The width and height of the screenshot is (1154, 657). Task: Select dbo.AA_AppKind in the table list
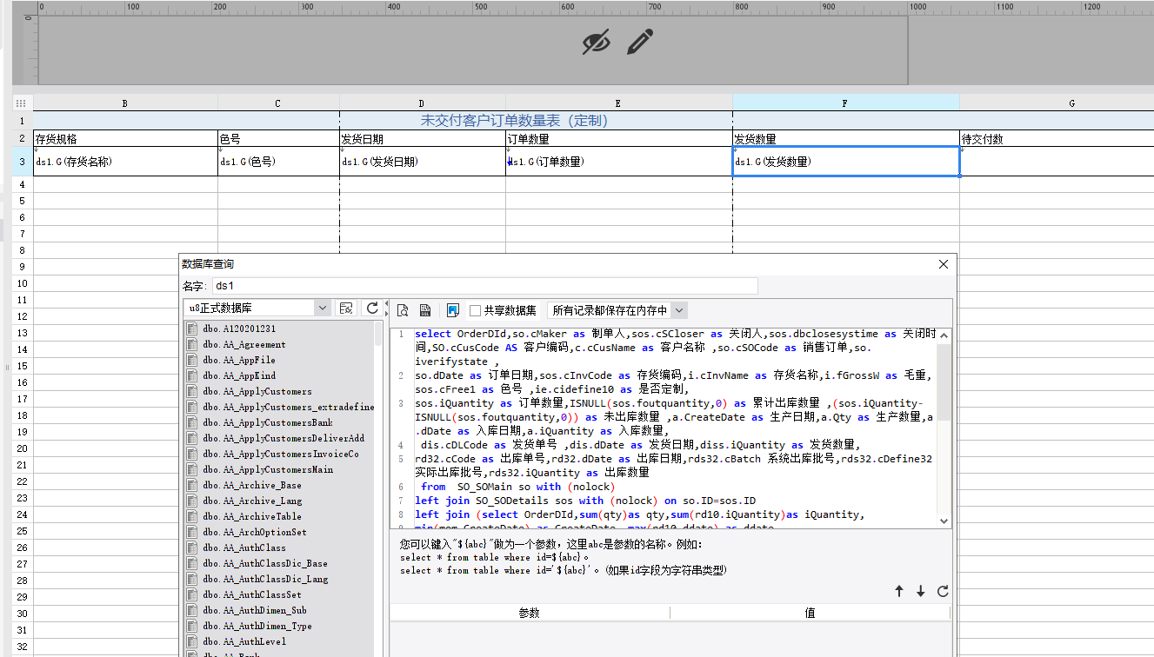[239, 376]
